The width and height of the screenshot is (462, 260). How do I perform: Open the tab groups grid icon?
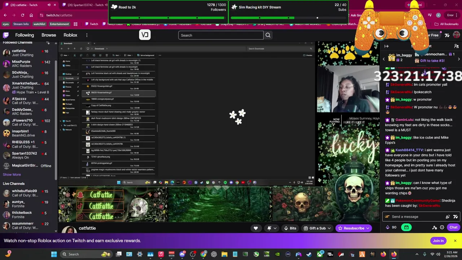click(75, 24)
